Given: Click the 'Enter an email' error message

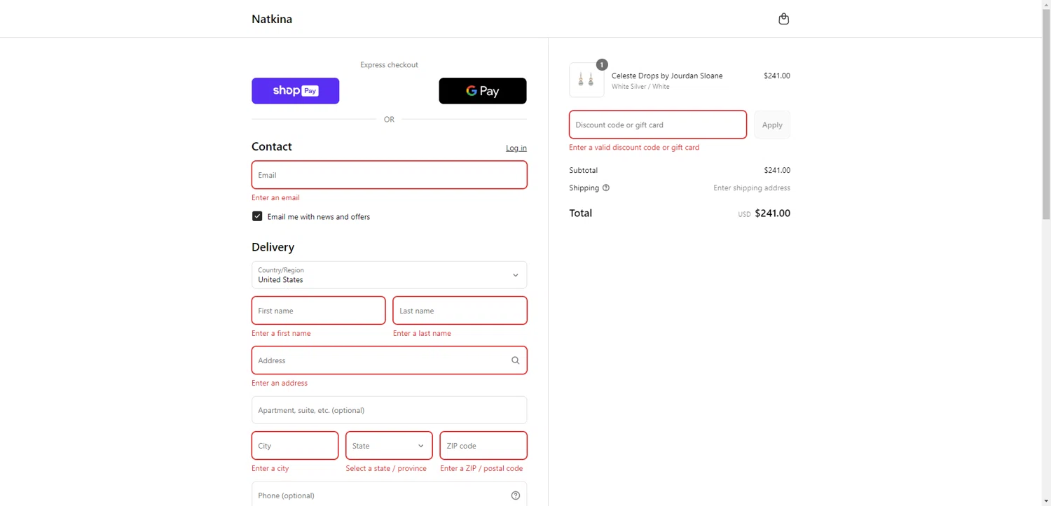Looking at the screenshot, I should (275, 198).
